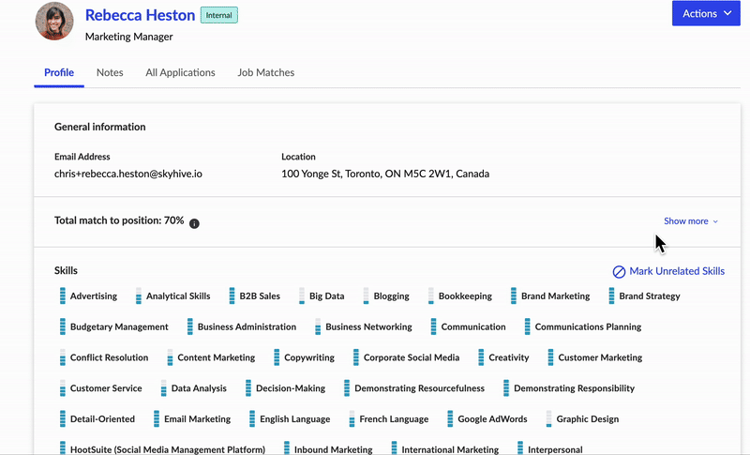Screen dimensions: 750x455
Task: Select the Profile tab
Action: [59, 72]
